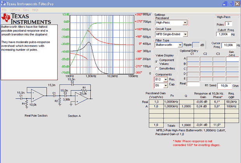Open the Options menu
This screenshot has width=241, height=163.
click(x=15, y=10)
